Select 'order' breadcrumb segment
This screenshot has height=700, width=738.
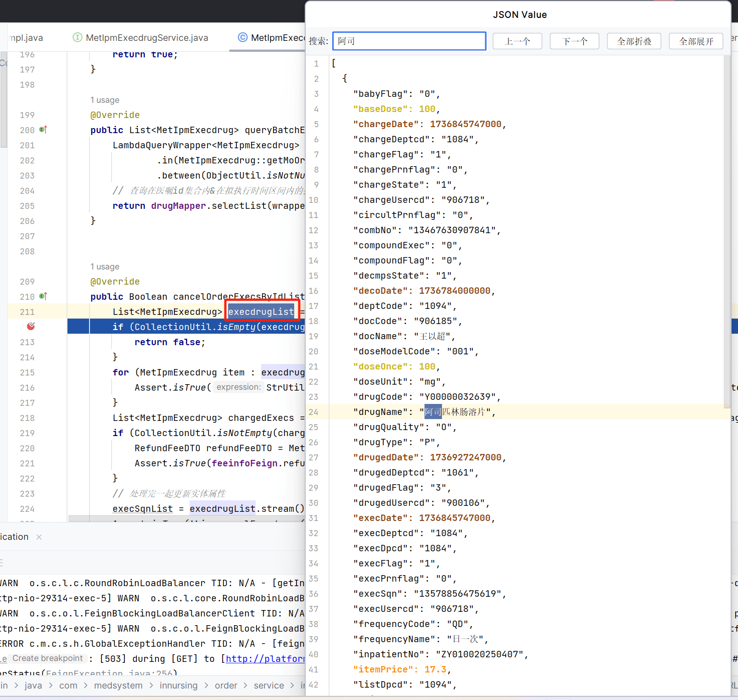tap(226, 685)
